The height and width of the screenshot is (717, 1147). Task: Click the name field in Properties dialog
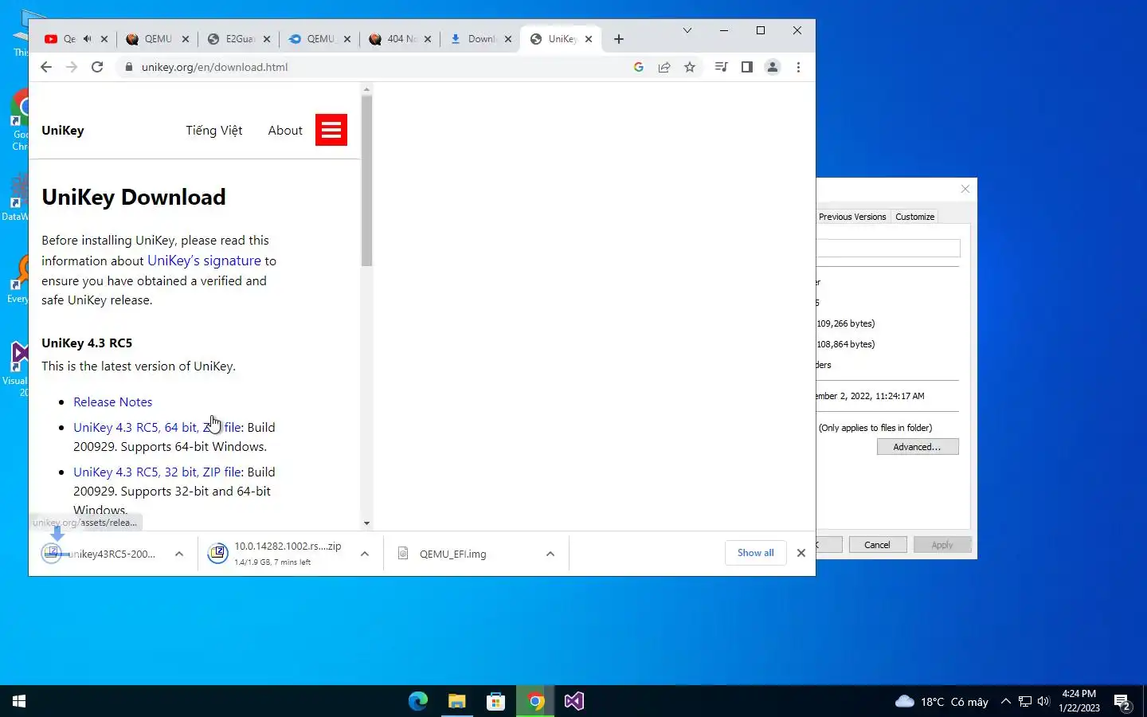tap(888, 249)
